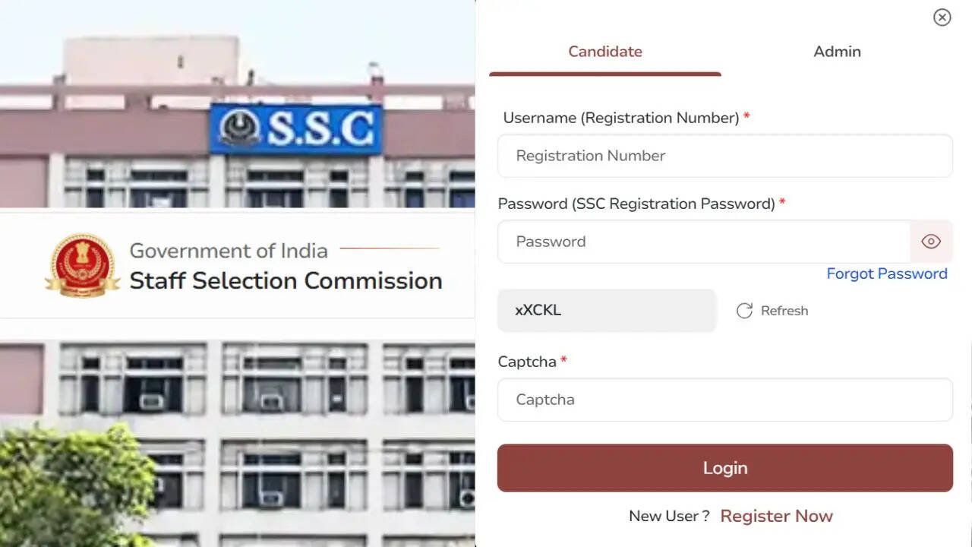Select the Captcha entry field
The width and height of the screenshot is (972, 547).
pos(724,400)
